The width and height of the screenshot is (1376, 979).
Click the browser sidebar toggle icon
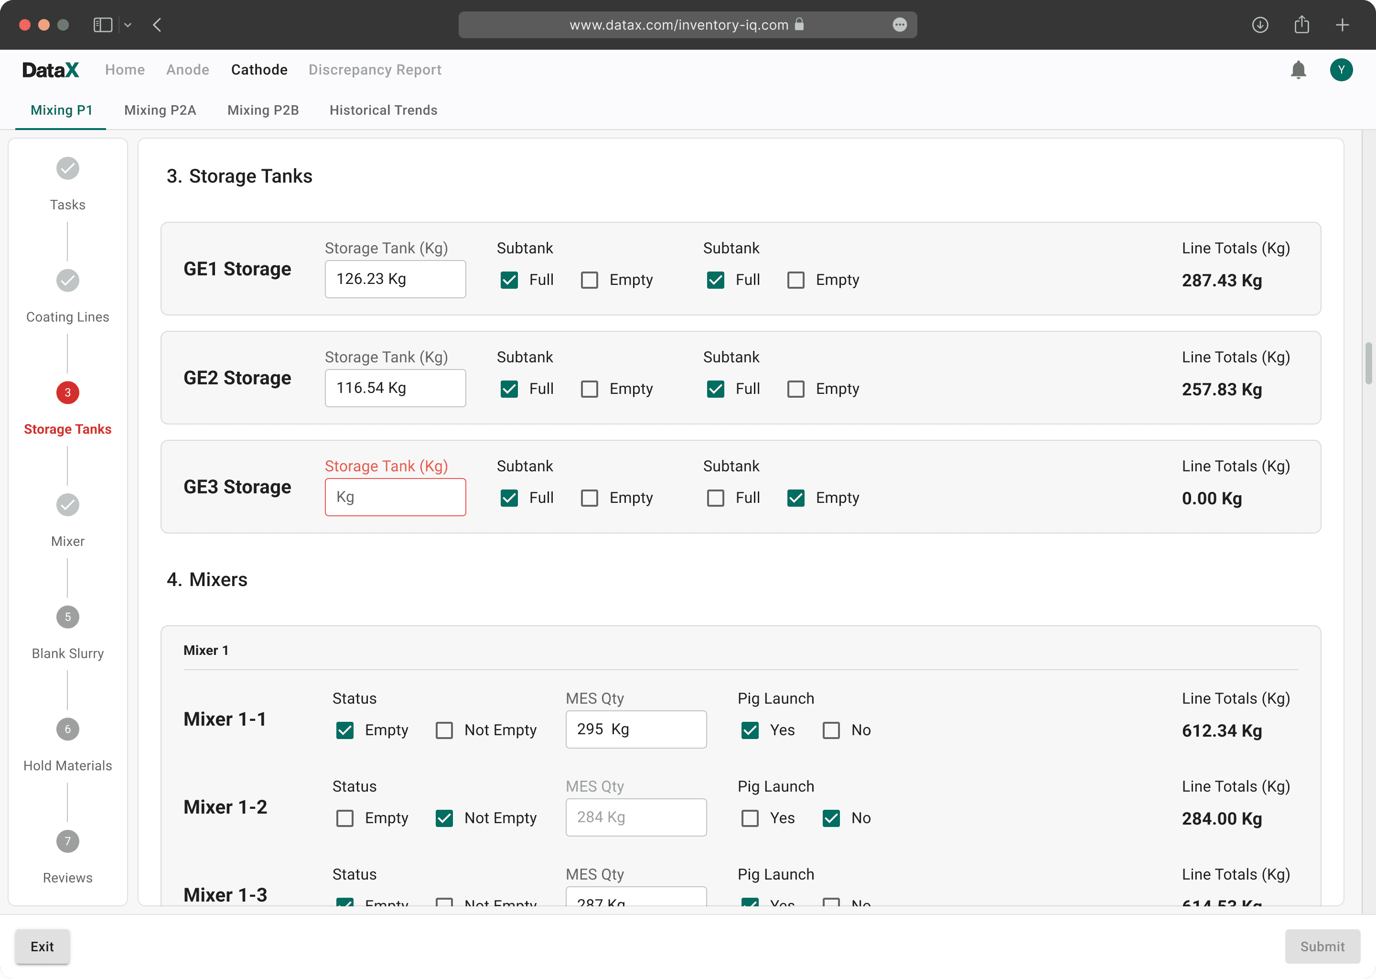(103, 25)
